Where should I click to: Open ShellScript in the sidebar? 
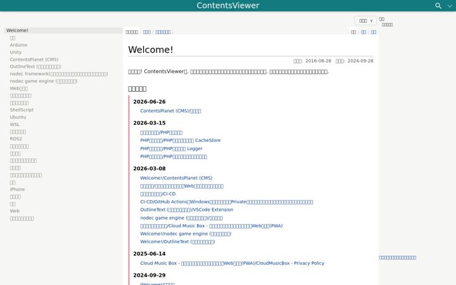[x=22, y=110]
